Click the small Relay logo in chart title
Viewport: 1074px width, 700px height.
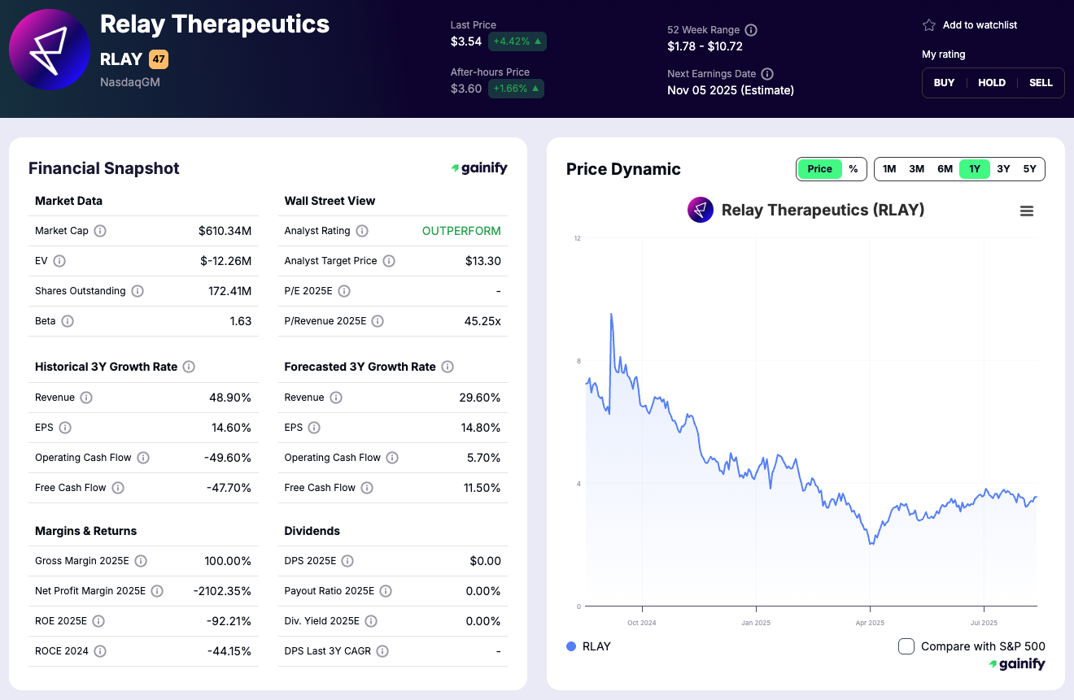701,210
